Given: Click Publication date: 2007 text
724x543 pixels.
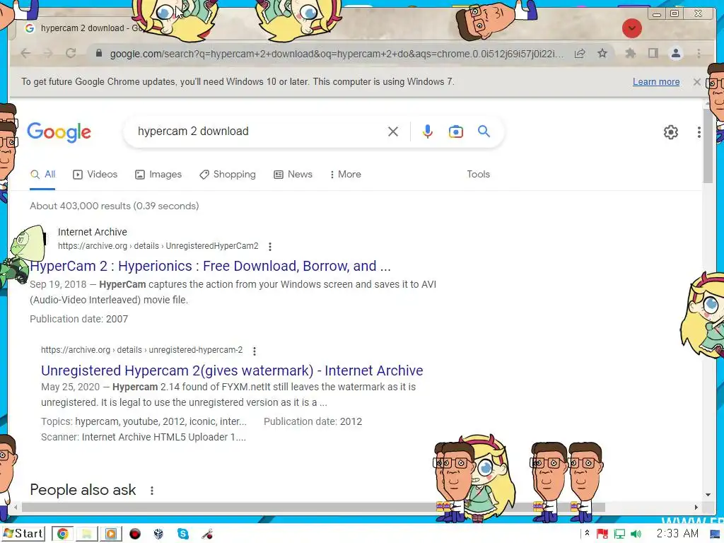Looking at the screenshot, I should pyautogui.click(x=79, y=319).
